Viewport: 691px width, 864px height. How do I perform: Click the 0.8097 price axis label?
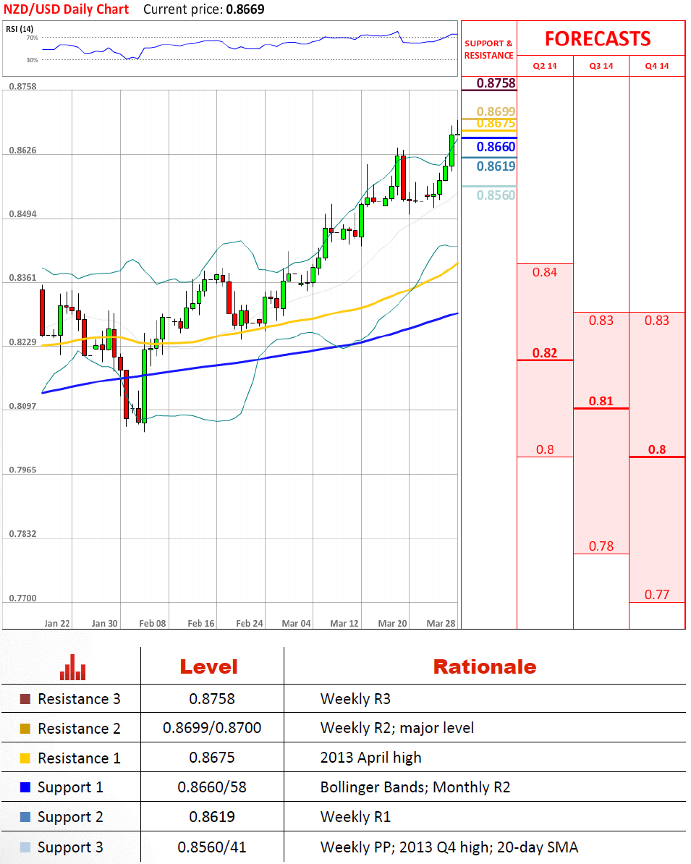[22, 406]
